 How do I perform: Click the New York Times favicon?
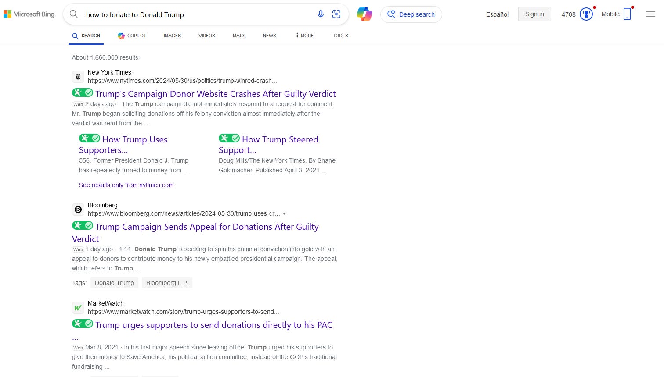click(78, 77)
